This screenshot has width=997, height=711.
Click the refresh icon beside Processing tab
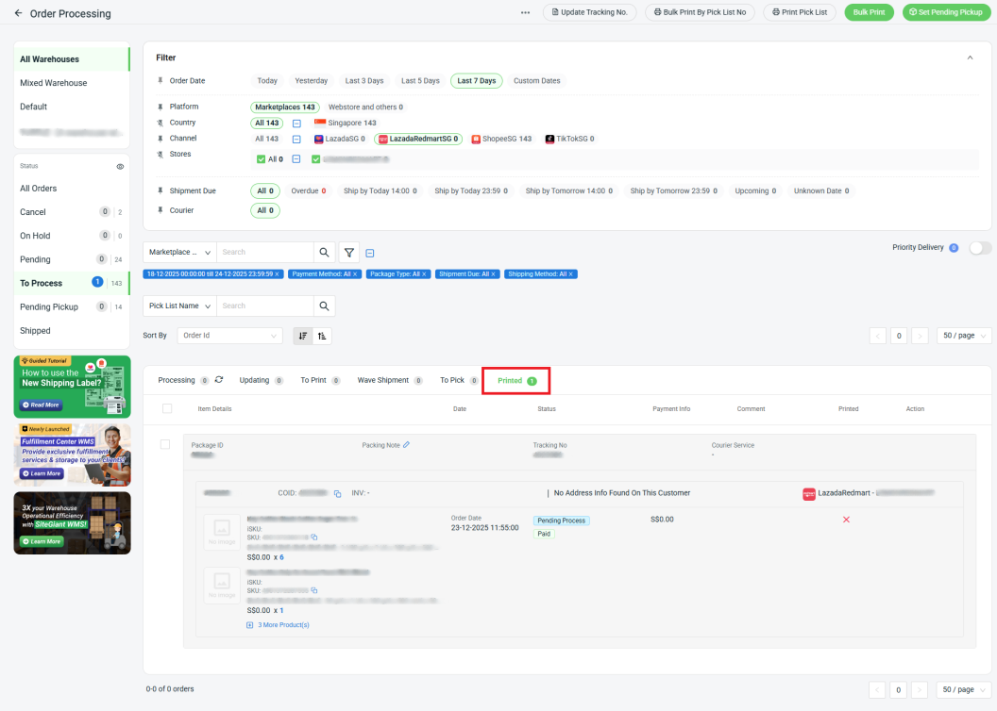pyautogui.click(x=219, y=380)
